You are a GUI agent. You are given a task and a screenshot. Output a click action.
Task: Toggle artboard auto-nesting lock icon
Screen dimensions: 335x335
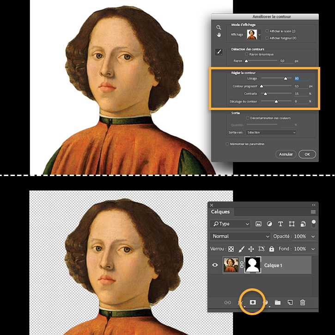tap(261, 249)
